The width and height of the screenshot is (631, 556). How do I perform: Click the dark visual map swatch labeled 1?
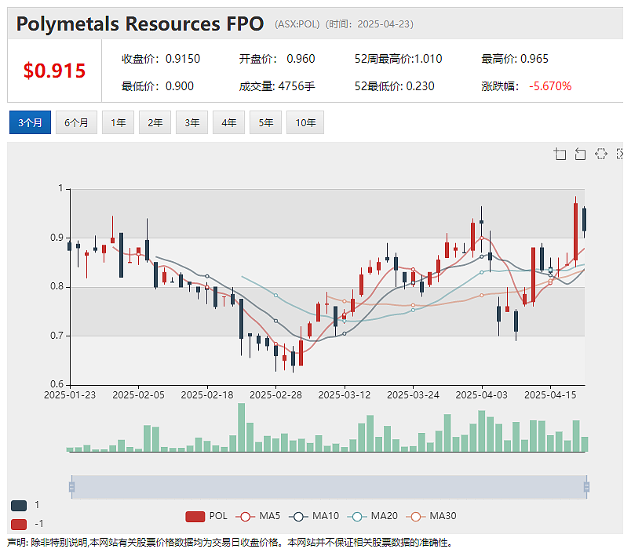[19, 506]
